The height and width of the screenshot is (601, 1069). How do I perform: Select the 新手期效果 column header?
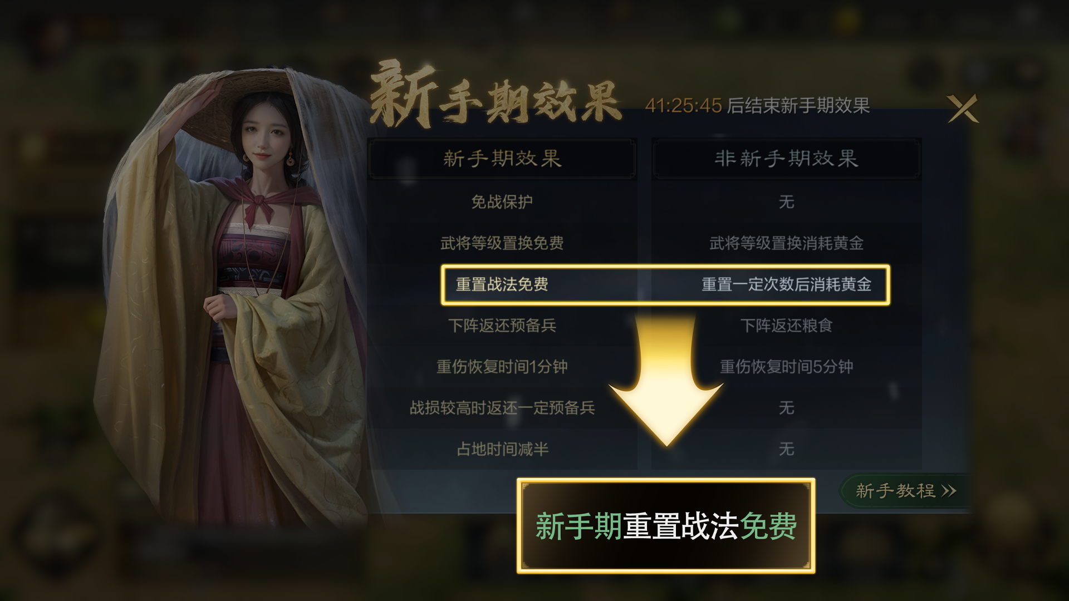tap(502, 159)
